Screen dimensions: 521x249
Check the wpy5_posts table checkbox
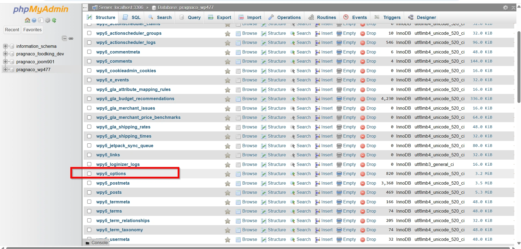[x=89, y=192]
